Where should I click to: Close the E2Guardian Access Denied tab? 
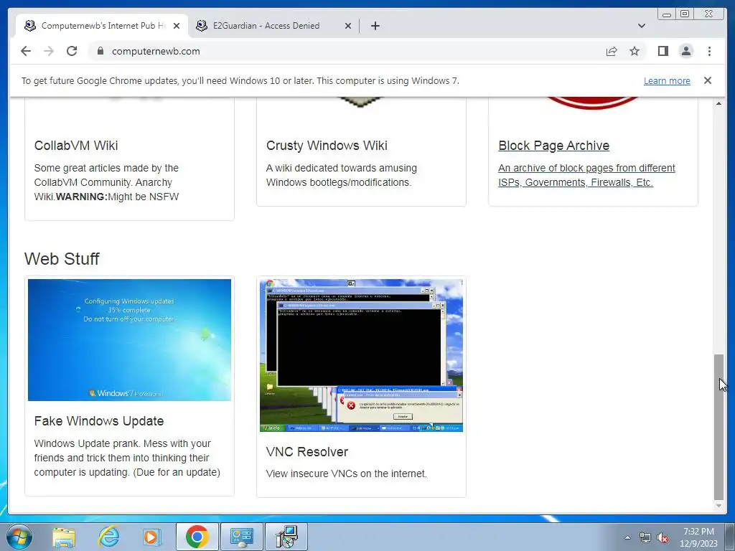tap(348, 26)
